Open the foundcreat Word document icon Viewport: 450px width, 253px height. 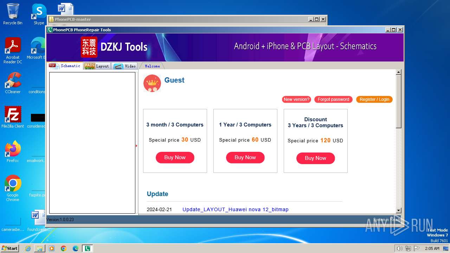point(39,221)
